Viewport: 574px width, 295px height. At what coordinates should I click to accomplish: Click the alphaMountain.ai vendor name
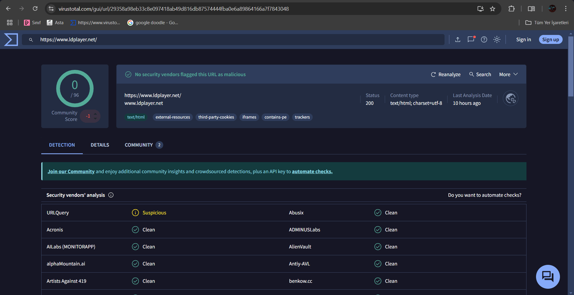tap(66, 264)
